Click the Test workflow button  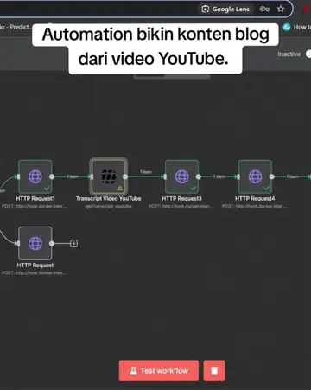point(159,371)
